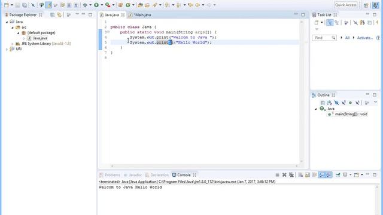Image resolution: width=383 pixels, height=215 pixels.
Task: Click the Pin Console icon
Action: [338, 175]
